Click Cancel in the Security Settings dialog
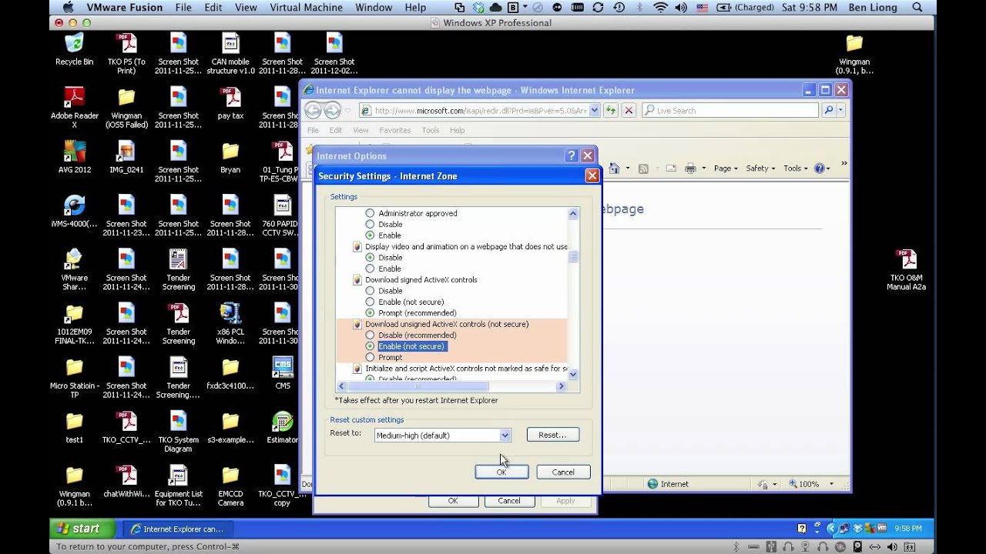Screen dimensions: 986x554 click(563, 472)
